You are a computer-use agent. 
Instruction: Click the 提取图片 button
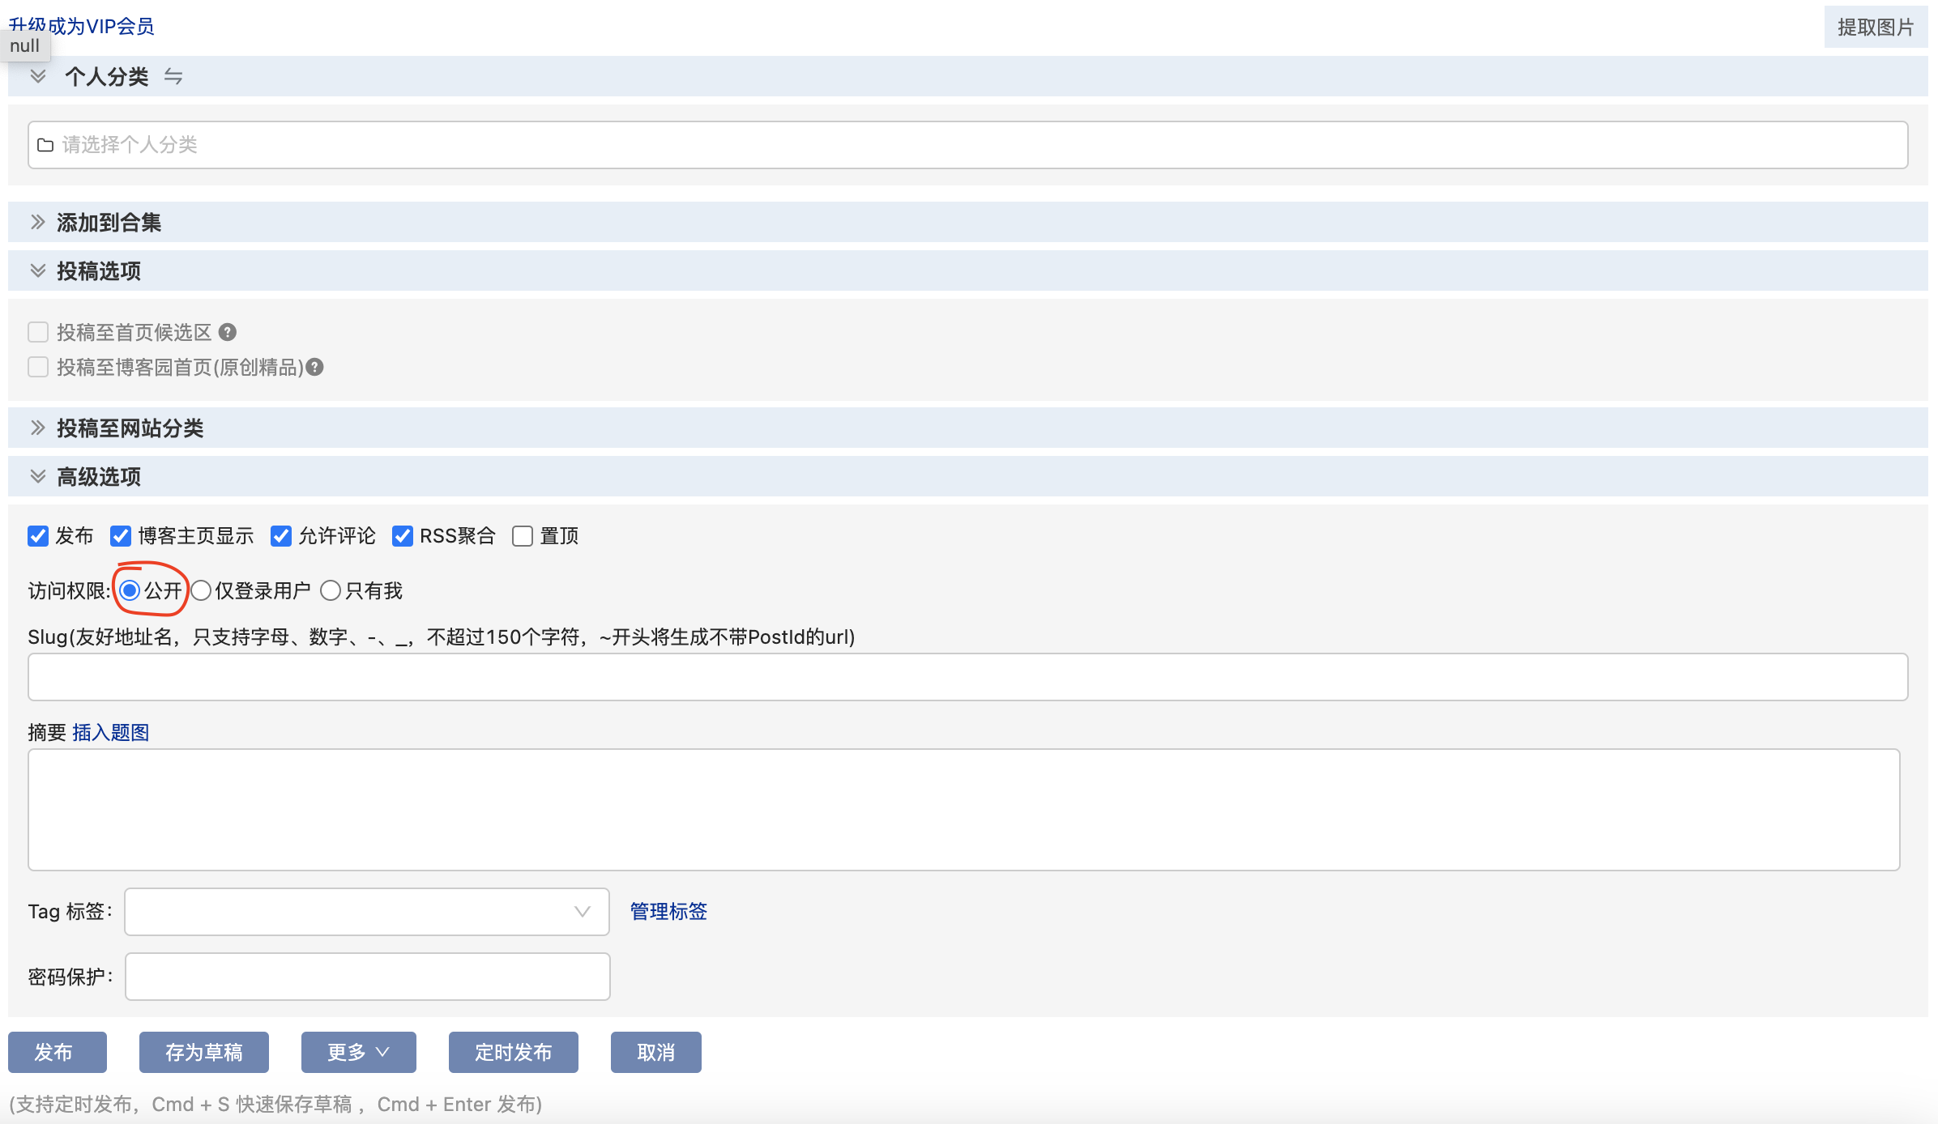tap(1876, 27)
